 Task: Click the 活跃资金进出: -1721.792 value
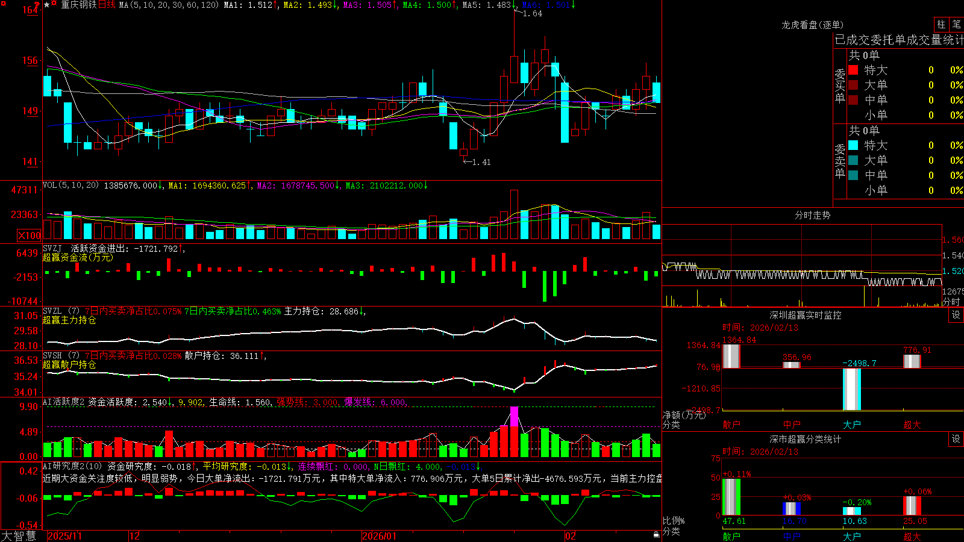click(125, 248)
